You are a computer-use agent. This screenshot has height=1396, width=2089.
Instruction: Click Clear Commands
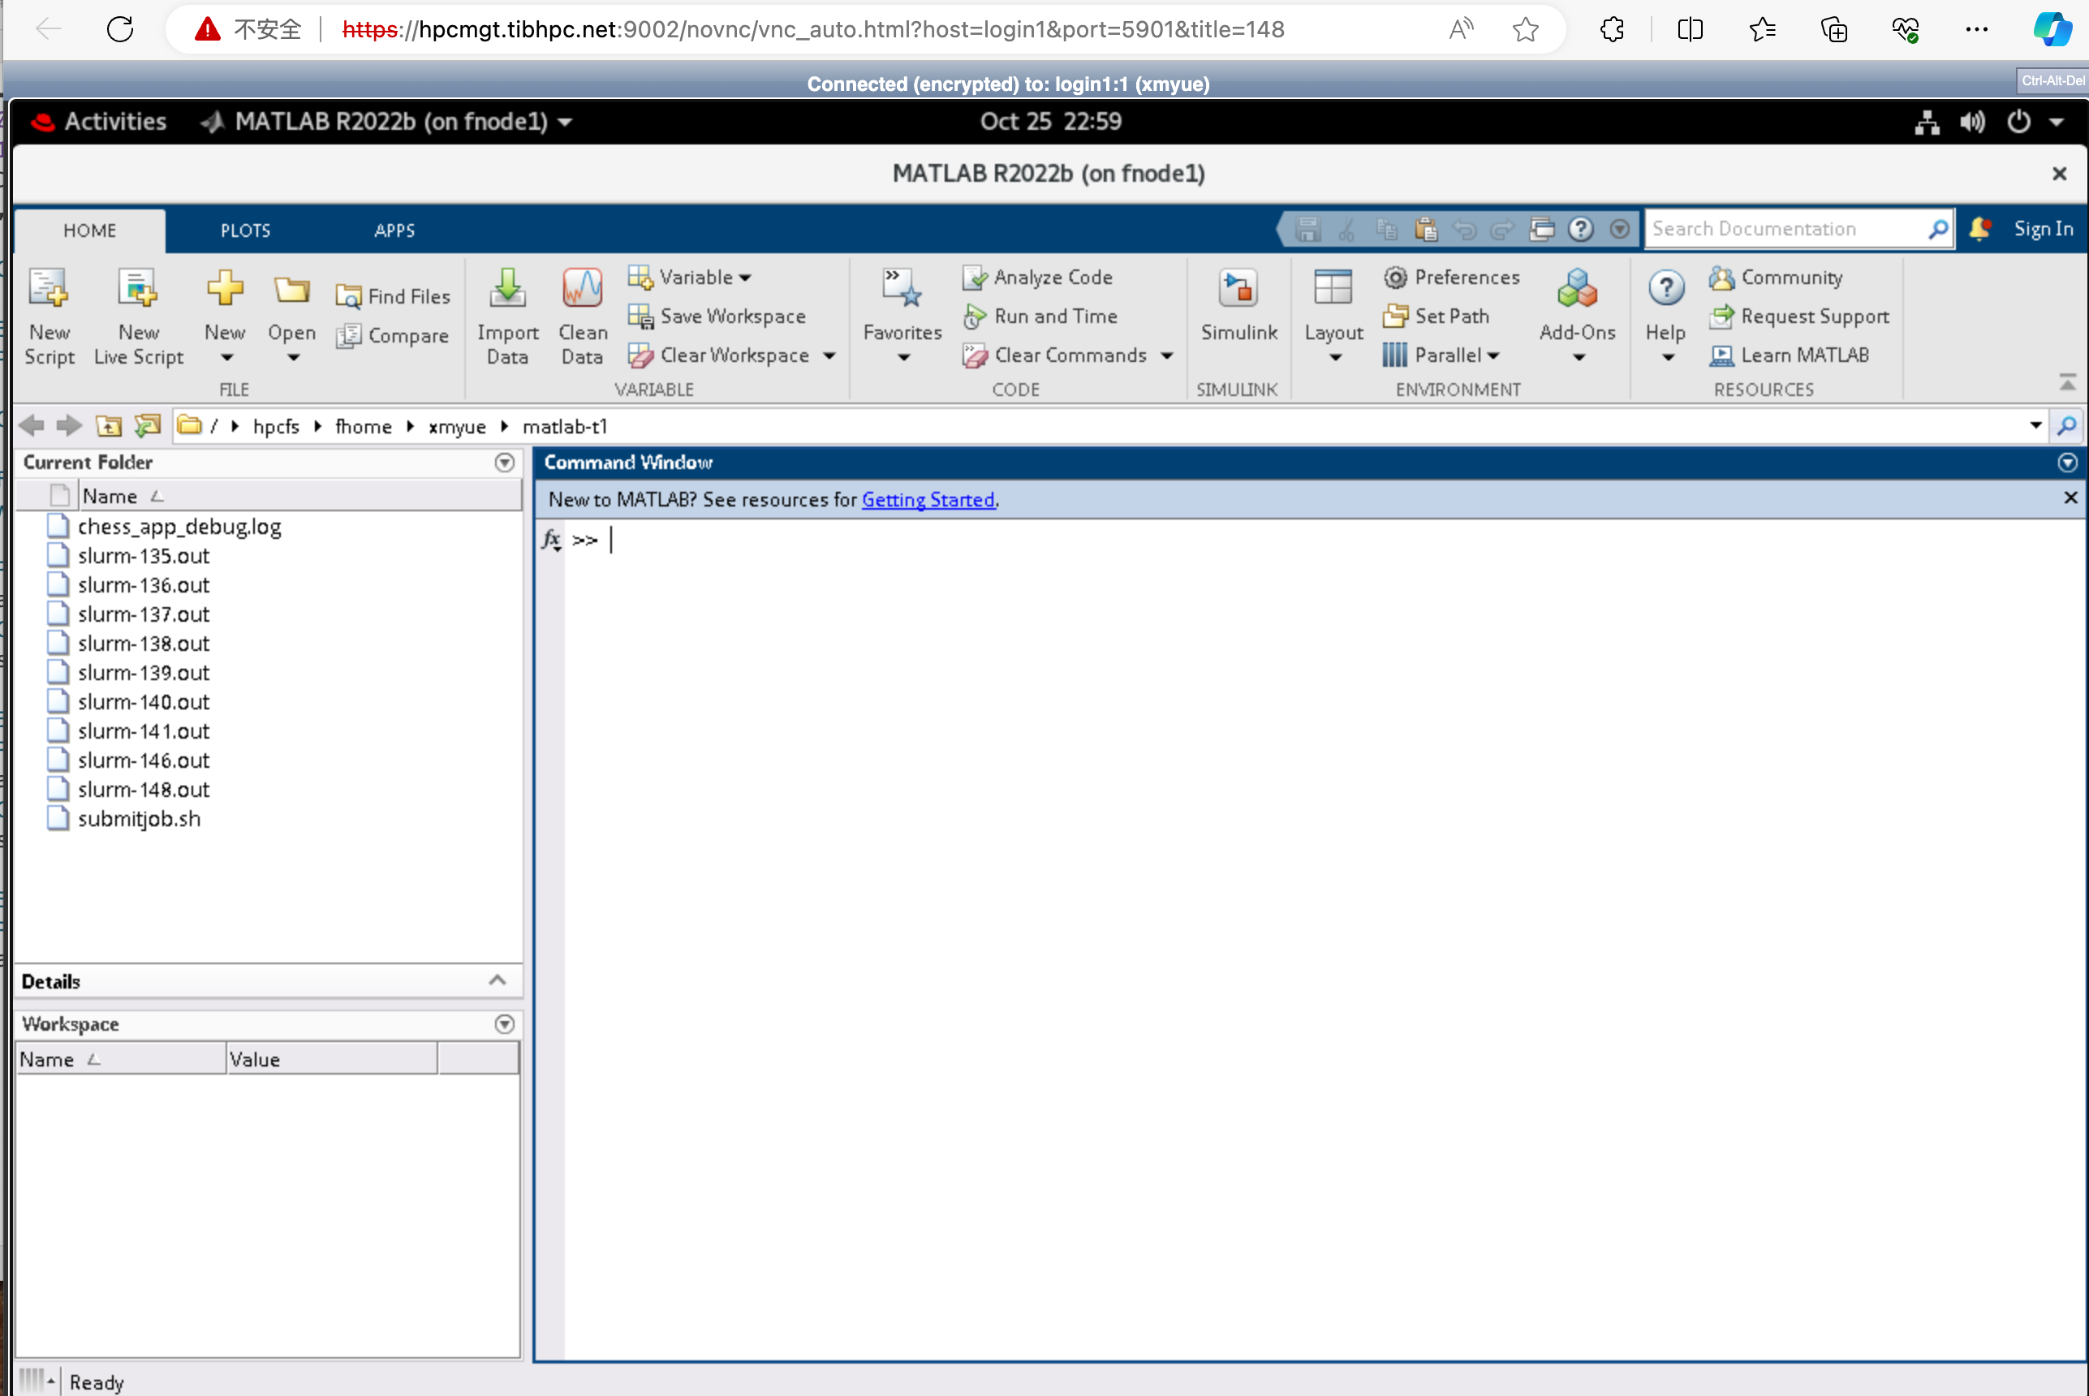1056,355
